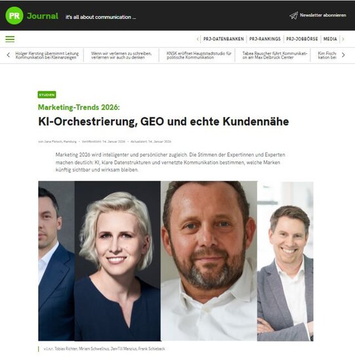Open PRJ-Jobbörse menu item
Viewport: 355px width, 358px height.
pyautogui.click(x=302, y=39)
